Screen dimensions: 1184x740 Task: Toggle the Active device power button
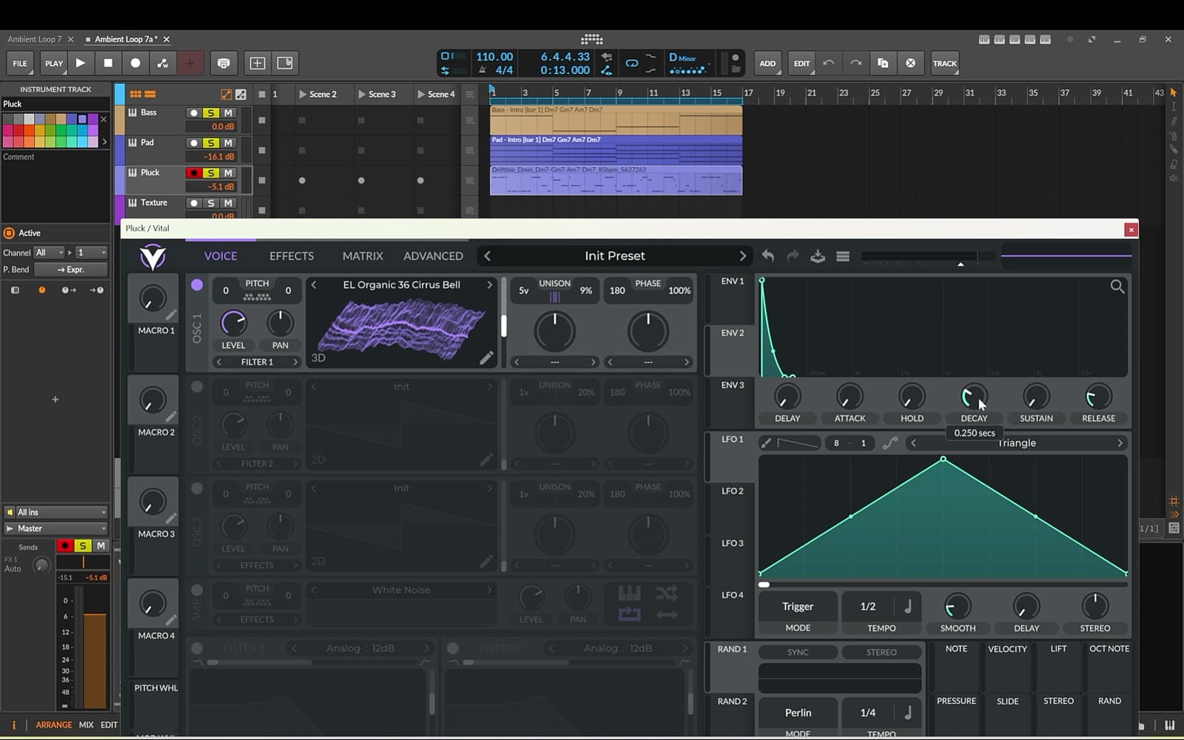[10, 233]
